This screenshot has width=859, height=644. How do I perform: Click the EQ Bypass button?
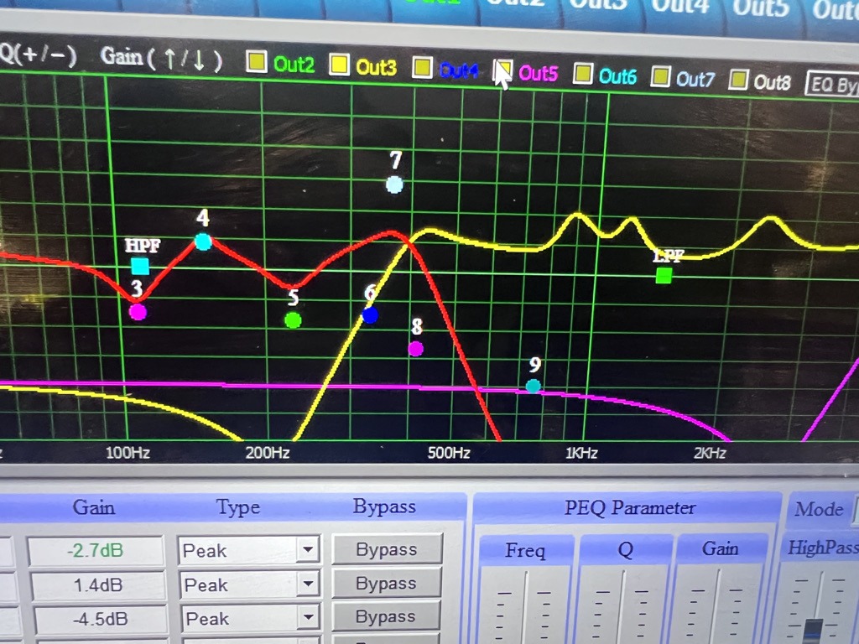[831, 85]
